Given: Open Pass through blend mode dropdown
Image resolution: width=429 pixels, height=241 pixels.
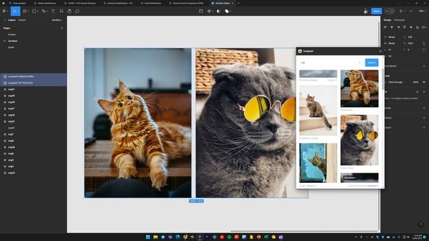Looking at the screenshot, I should 396,82.
